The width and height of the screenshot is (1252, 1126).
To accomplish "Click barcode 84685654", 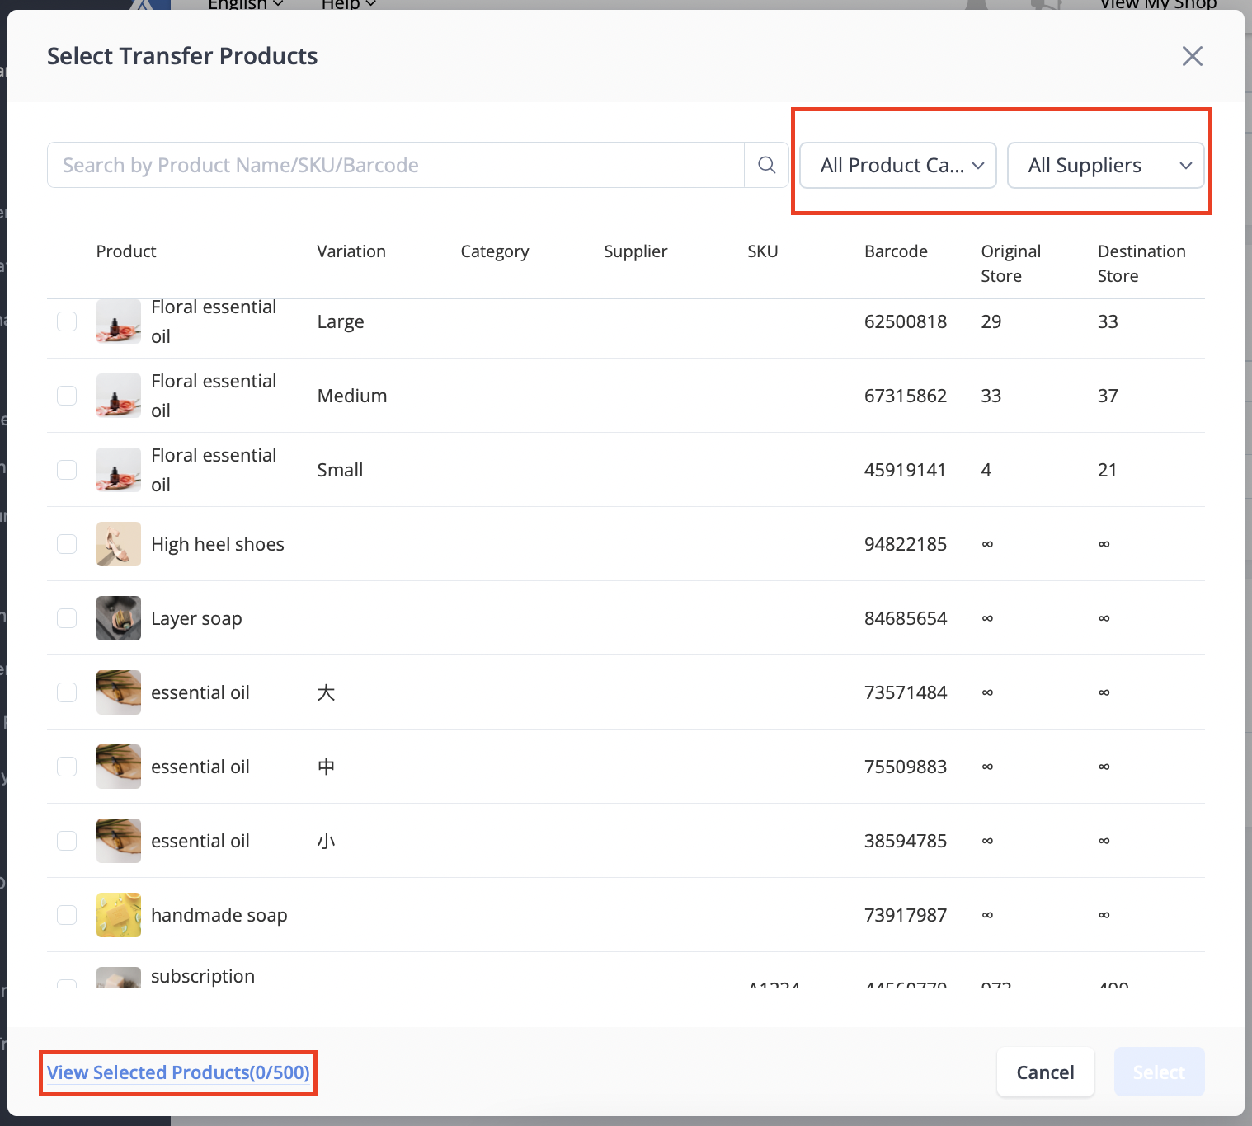I will [906, 618].
